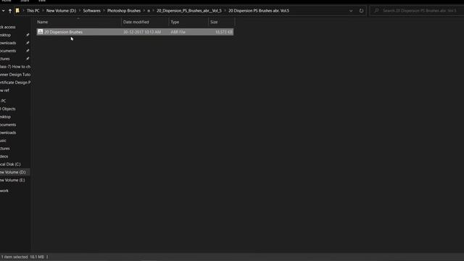Open pinned Downloads under Quick access
This screenshot has height=261, width=464.
8,43
